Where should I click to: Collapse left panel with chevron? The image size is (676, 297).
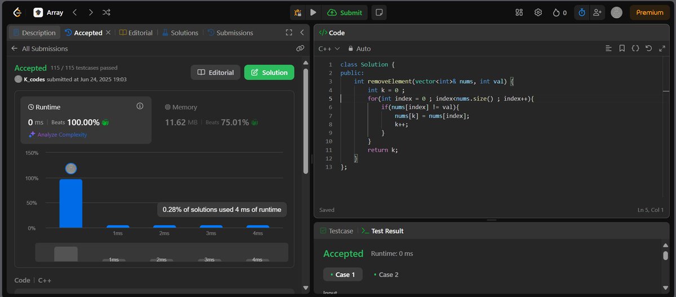(302, 33)
